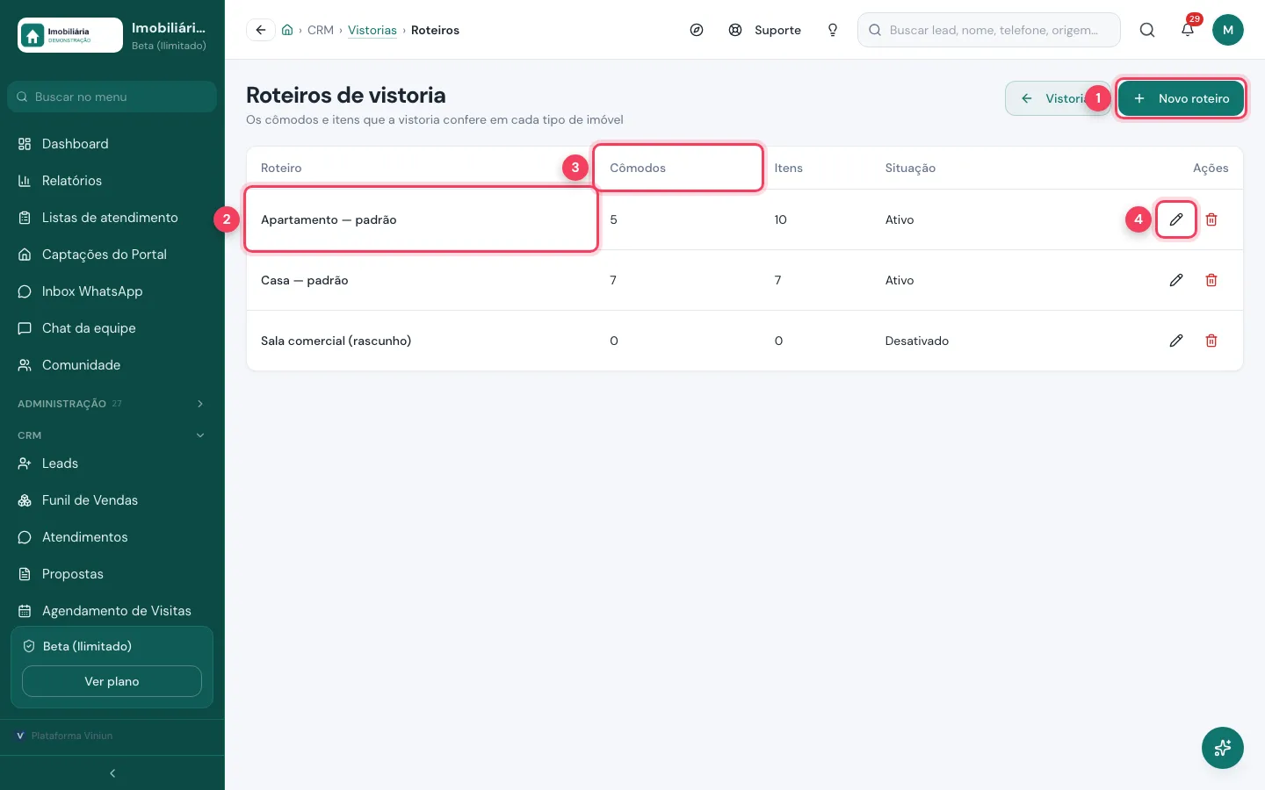Collapse the sidebar with bottom chevron
Image resolution: width=1265 pixels, height=790 pixels.
[112, 773]
